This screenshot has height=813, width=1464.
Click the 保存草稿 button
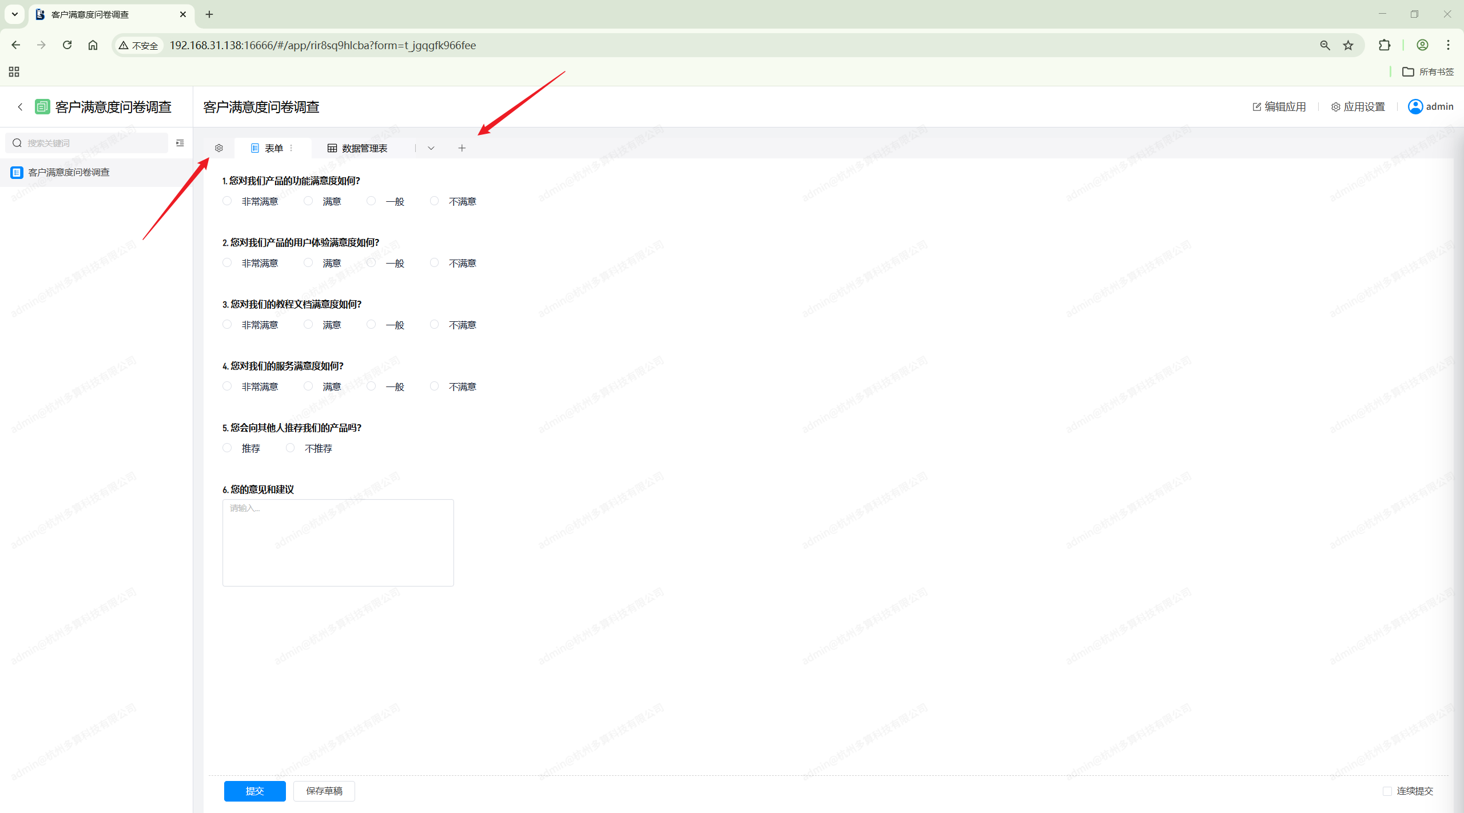click(x=324, y=791)
